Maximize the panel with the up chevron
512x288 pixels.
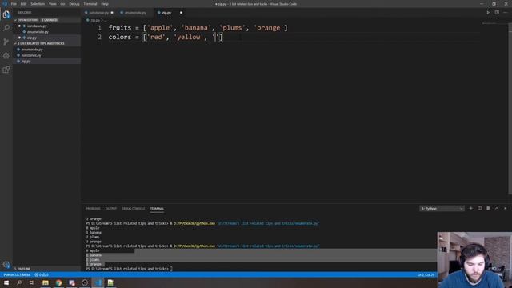pyautogui.click(x=497, y=208)
